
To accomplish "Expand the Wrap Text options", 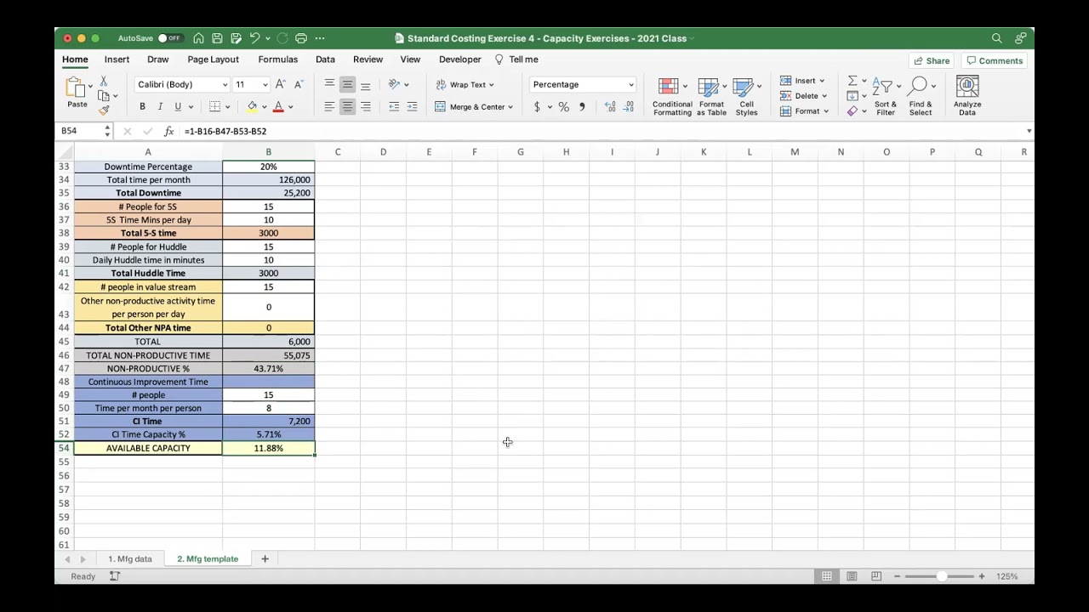I will pyautogui.click(x=491, y=85).
